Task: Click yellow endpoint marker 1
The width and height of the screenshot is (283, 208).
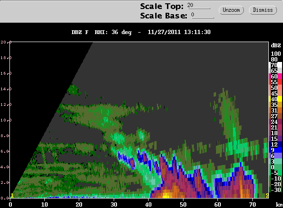Action: coord(12,196)
